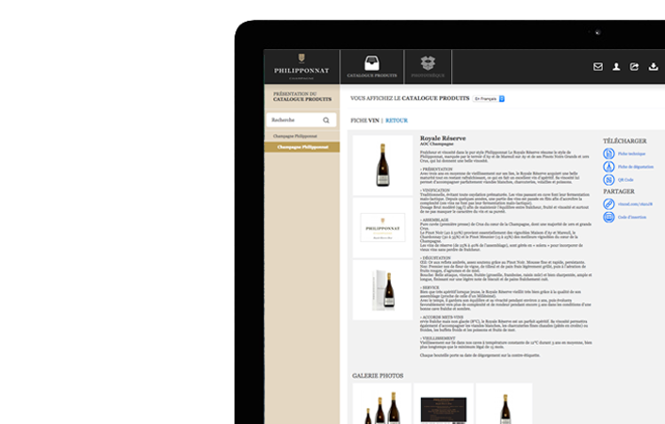The height and width of the screenshot is (424, 665).
Task: Click the download icon in top bar
Action: coord(654,67)
